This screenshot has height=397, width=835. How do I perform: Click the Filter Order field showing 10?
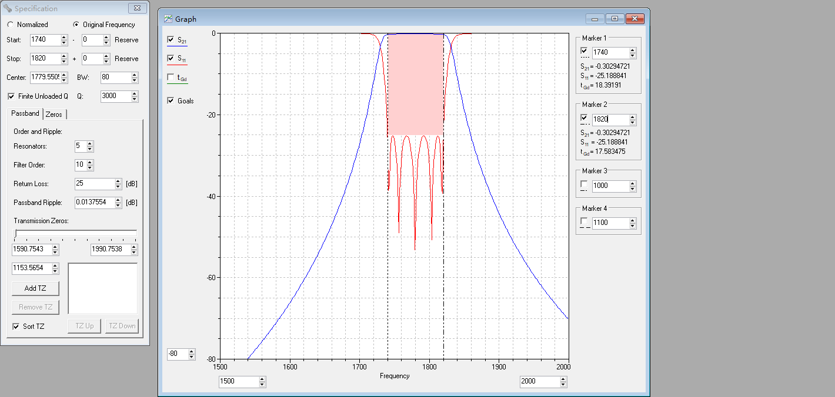click(x=80, y=165)
